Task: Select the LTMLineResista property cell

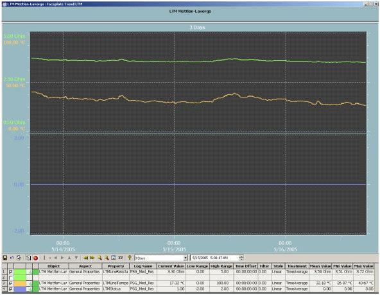Action: 116,272
